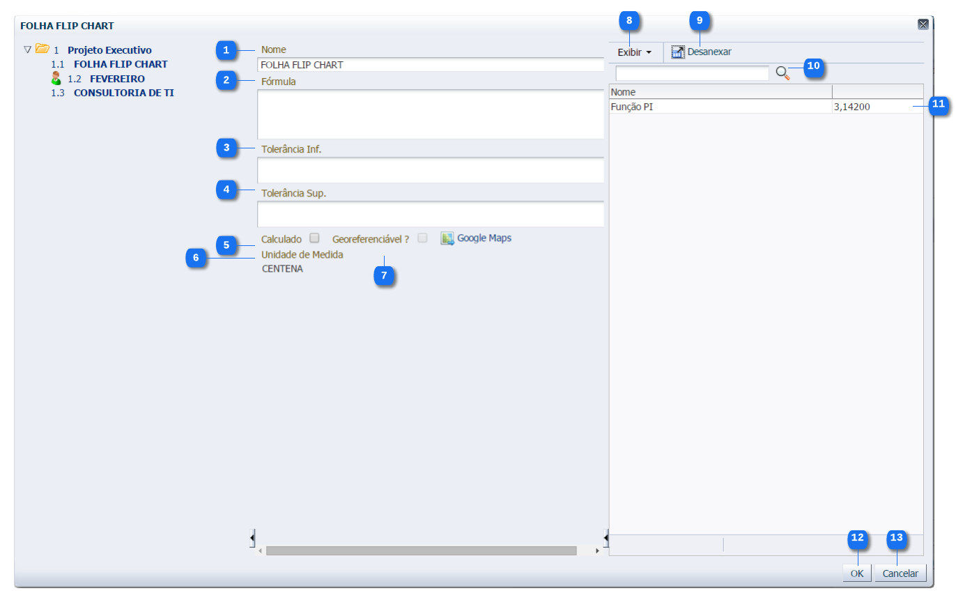Click the Desanexar detach icon
This screenshot has height=593, width=956.
tap(678, 52)
